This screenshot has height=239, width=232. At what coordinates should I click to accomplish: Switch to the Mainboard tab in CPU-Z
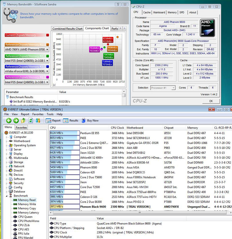[159, 12]
